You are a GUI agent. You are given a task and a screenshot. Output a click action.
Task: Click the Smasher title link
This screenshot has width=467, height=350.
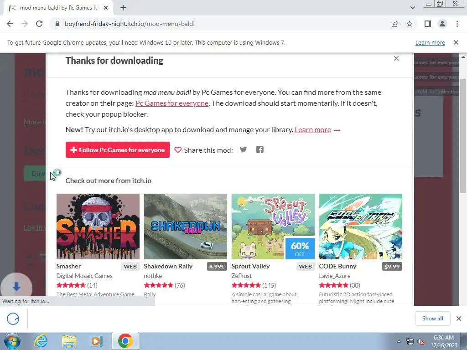click(x=68, y=266)
